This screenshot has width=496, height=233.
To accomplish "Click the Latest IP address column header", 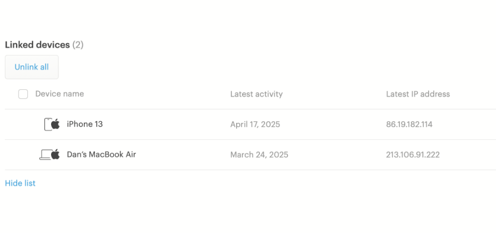I will (418, 94).
